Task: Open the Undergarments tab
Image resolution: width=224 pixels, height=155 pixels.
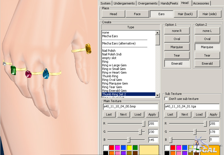Action: click(x=124, y=3)
